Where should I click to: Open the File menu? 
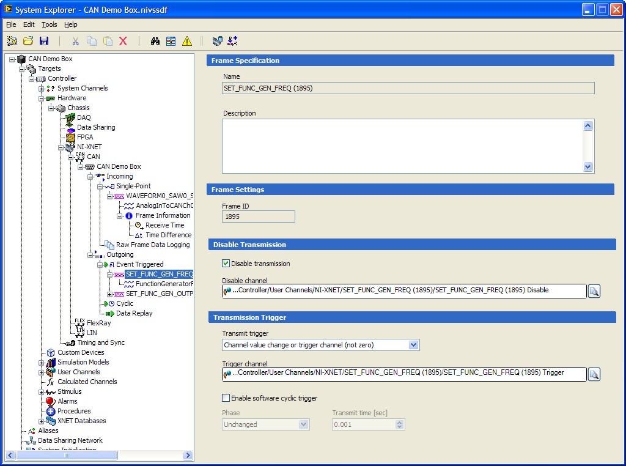coord(11,24)
